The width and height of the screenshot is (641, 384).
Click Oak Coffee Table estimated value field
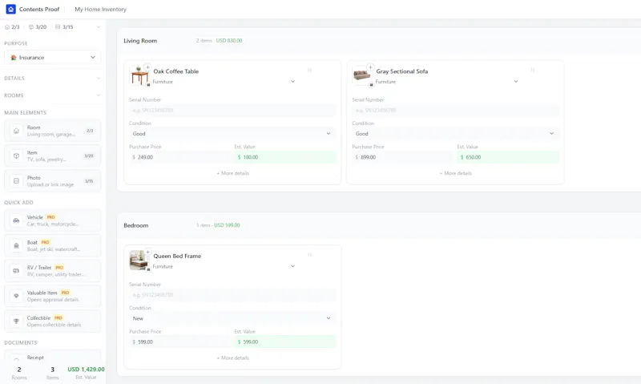pos(285,157)
